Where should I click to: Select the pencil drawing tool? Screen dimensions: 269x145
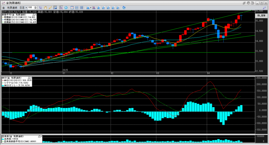point(50,8)
